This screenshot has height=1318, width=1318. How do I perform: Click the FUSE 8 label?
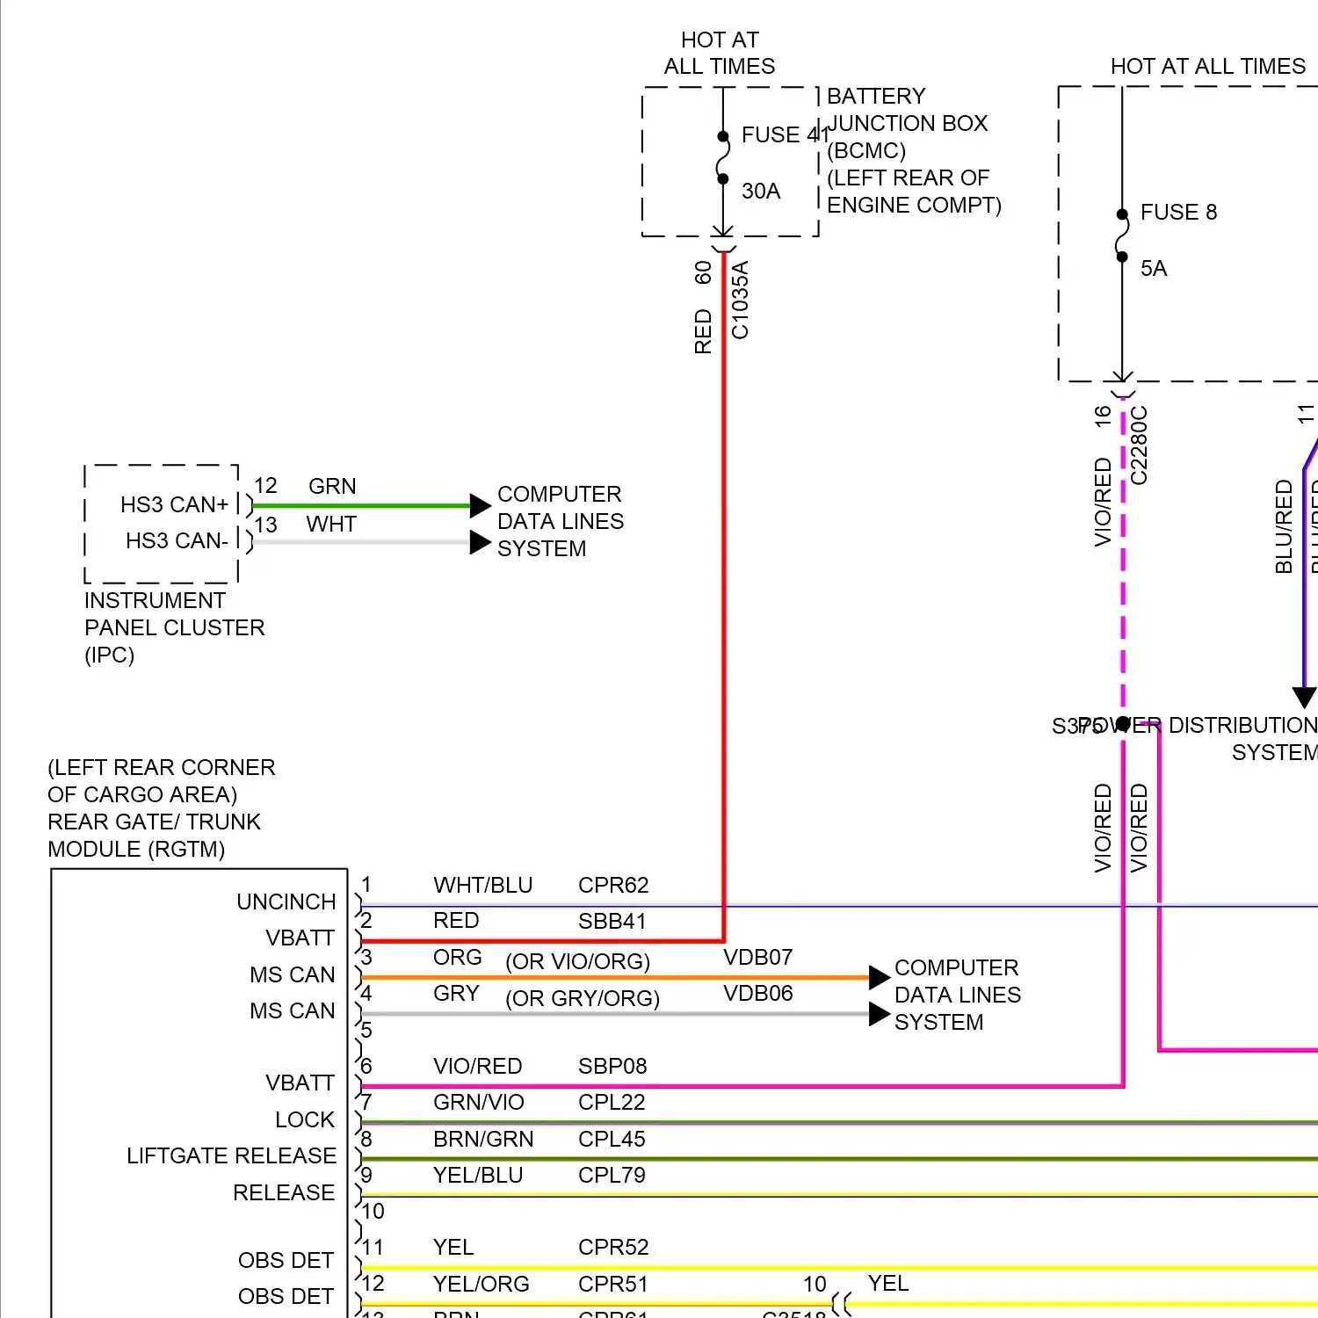(1178, 212)
